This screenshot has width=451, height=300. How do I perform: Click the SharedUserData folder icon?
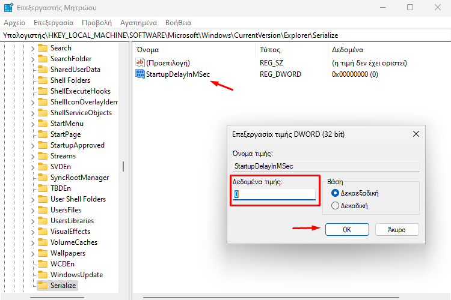point(43,70)
